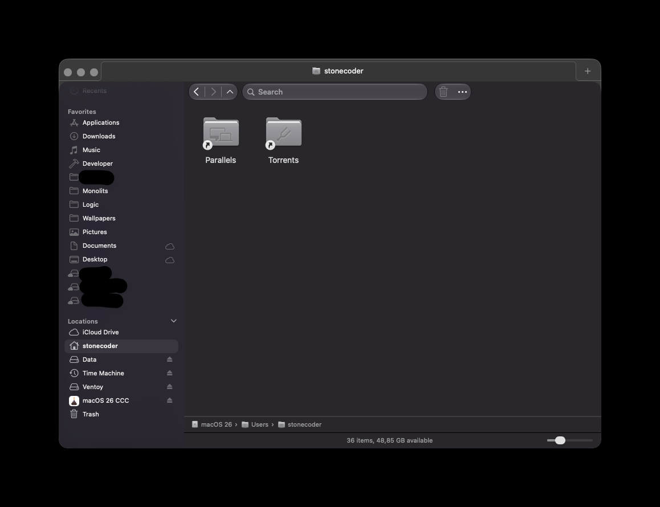Click the trash delete toolbar icon

443,92
